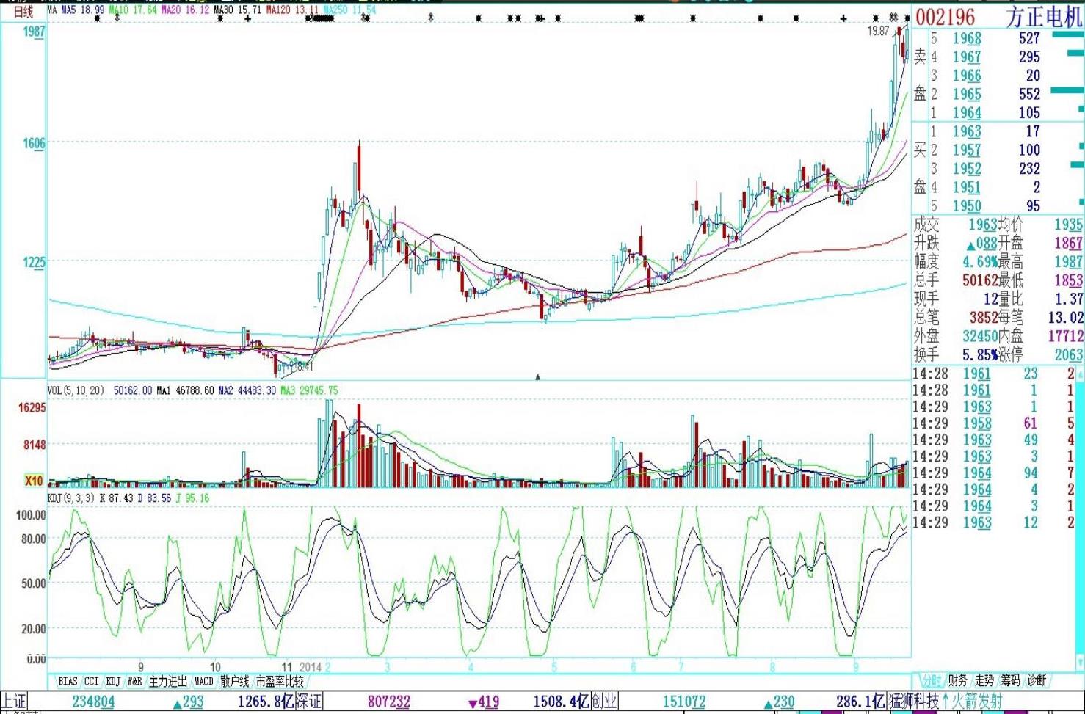The height and width of the screenshot is (714, 1085).
Task: Switch to the 诊断 tab
Action: coord(1037,680)
